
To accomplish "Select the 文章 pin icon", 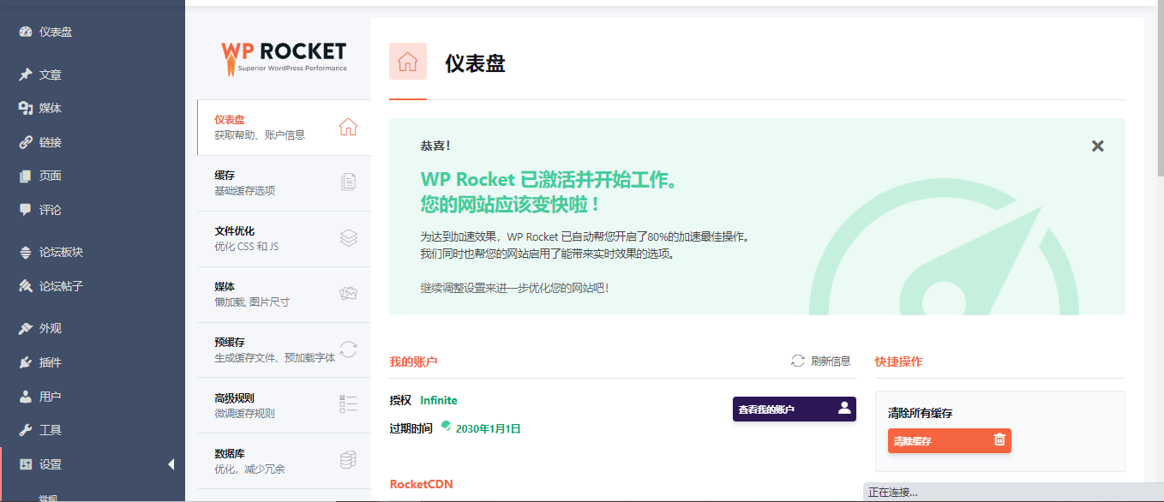I will [x=25, y=75].
